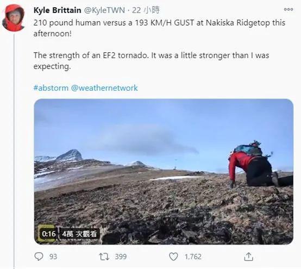Viewport: 301px width, 269px height.
Task: Click the 399 retweets count
Action: [121, 257]
